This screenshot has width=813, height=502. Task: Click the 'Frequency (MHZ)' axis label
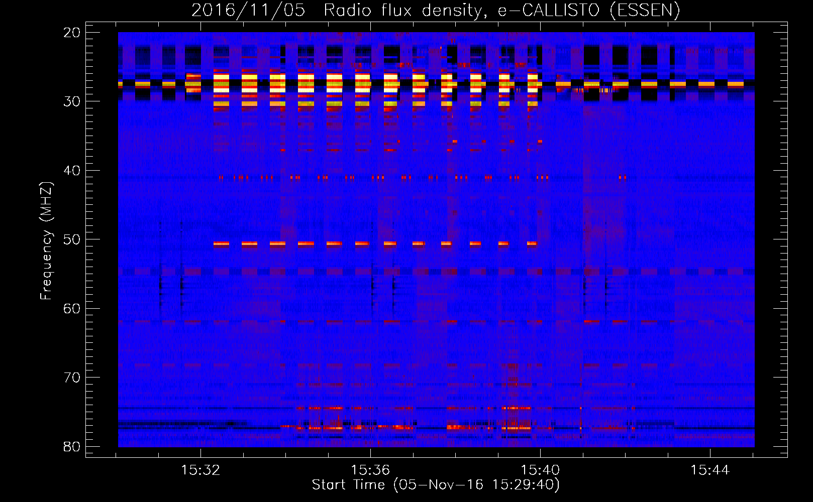click(x=46, y=241)
